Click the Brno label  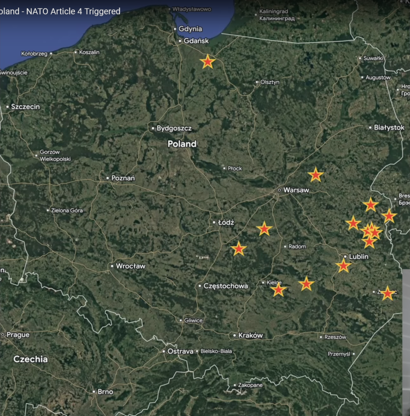(x=105, y=392)
